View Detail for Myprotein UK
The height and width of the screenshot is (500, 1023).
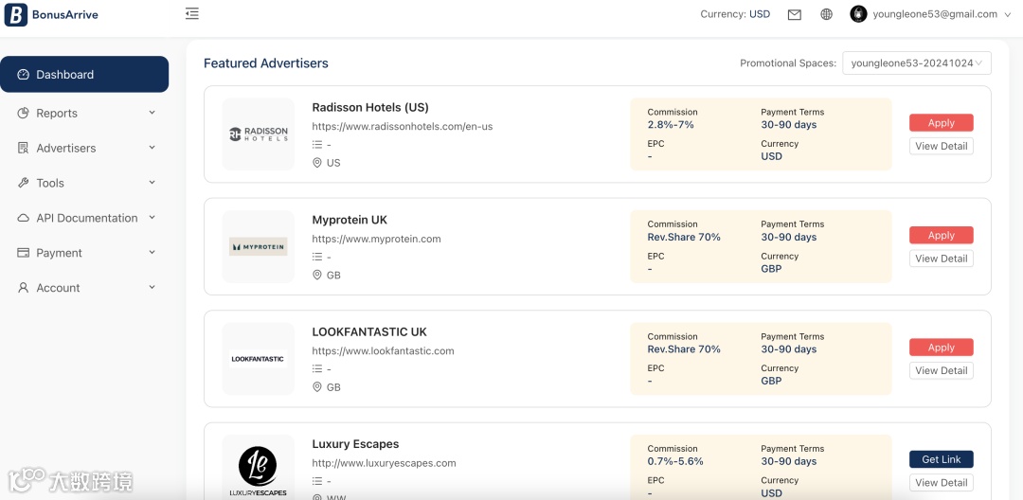(941, 259)
